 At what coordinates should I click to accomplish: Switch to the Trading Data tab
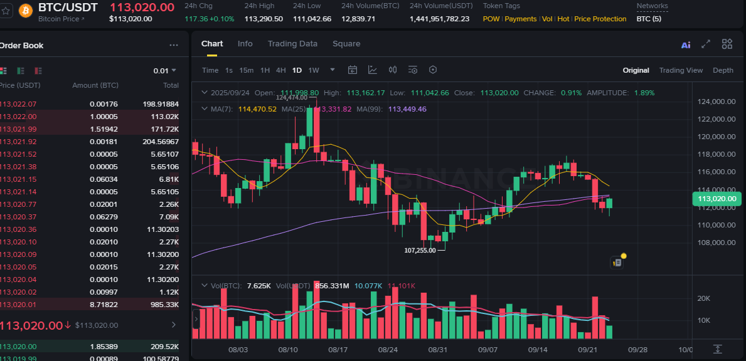click(x=292, y=44)
